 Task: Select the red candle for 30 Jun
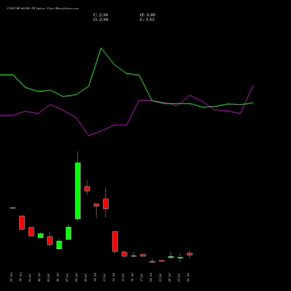pos(22,223)
